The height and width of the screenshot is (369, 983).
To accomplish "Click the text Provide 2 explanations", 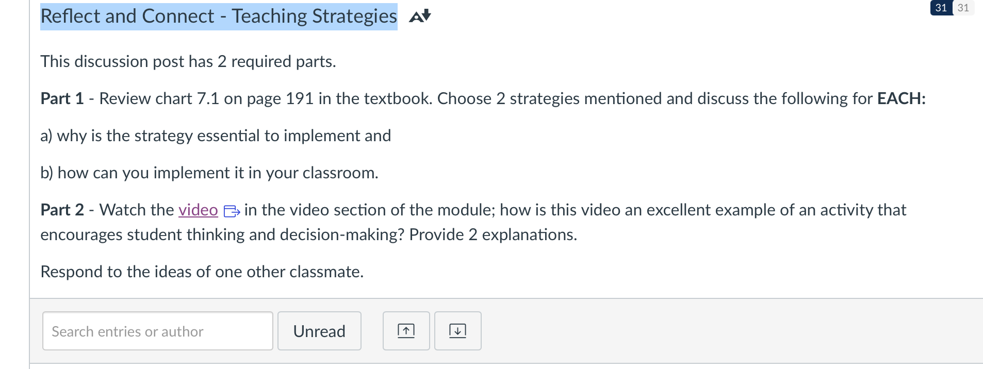I will 493,234.
